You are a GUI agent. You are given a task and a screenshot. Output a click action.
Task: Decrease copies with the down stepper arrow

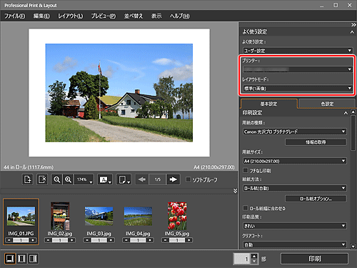point(254,262)
